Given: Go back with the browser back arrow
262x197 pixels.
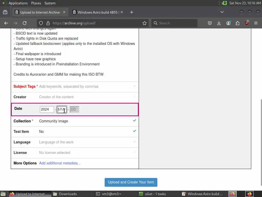Looking at the screenshot, I should (x=6, y=23).
